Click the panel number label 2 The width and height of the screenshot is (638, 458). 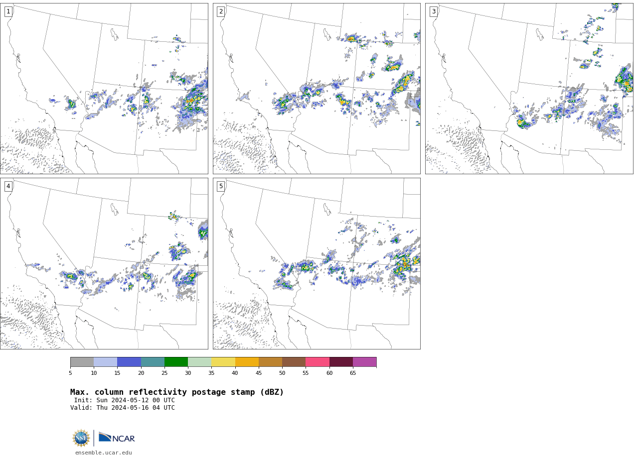point(221,11)
